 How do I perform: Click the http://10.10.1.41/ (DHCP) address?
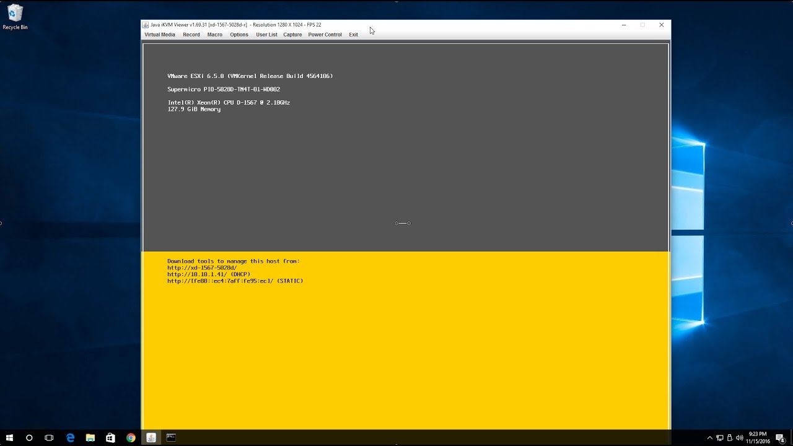click(x=209, y=274)
